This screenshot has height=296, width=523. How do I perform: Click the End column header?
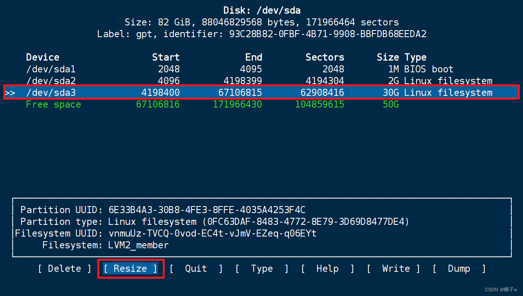coord(254,57)
